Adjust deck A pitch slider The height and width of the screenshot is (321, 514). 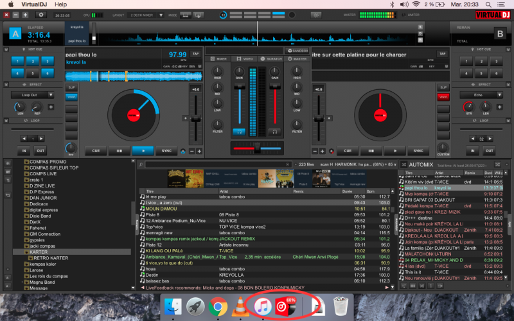195,119
